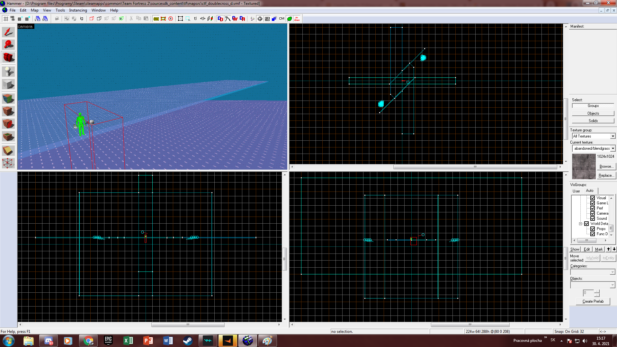Select the Magnify zoom tool
Viewport: 617px width, 347px height.
(8, 45)
